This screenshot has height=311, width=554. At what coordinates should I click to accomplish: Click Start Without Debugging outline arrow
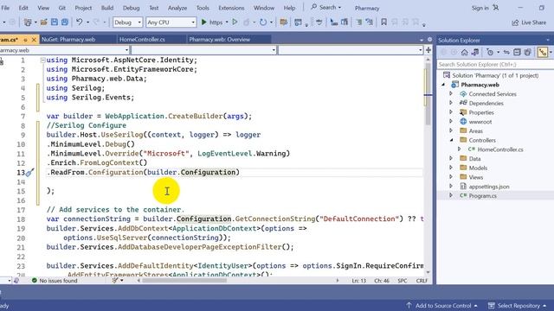click(x=235, y=22)
